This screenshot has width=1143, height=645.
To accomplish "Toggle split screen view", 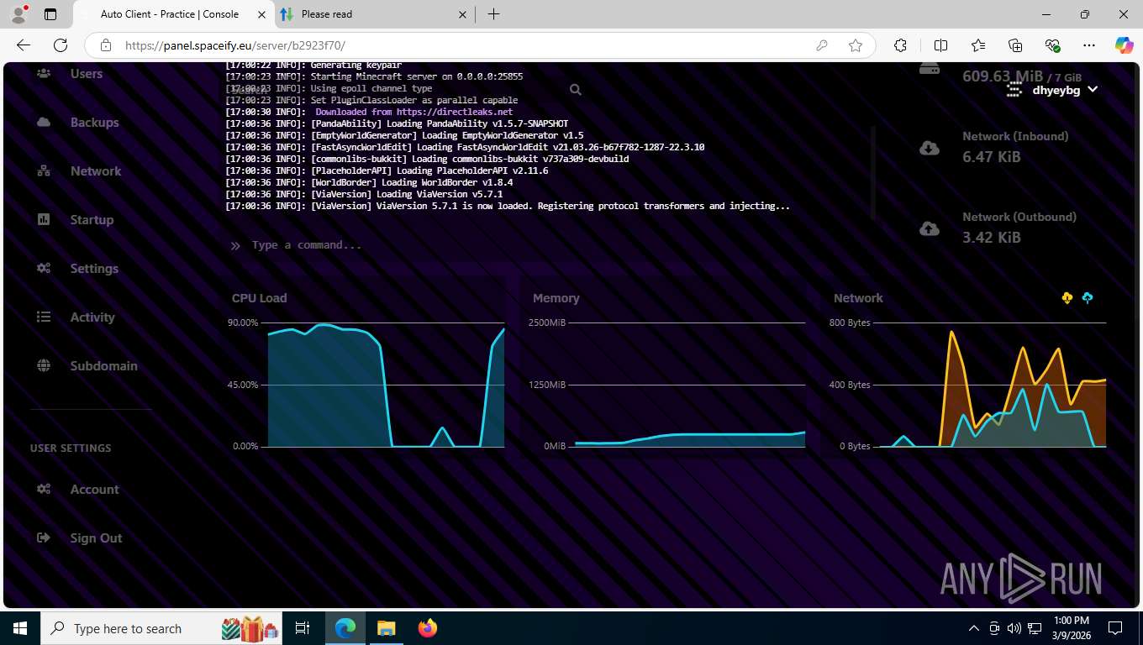I will [941, 45].
